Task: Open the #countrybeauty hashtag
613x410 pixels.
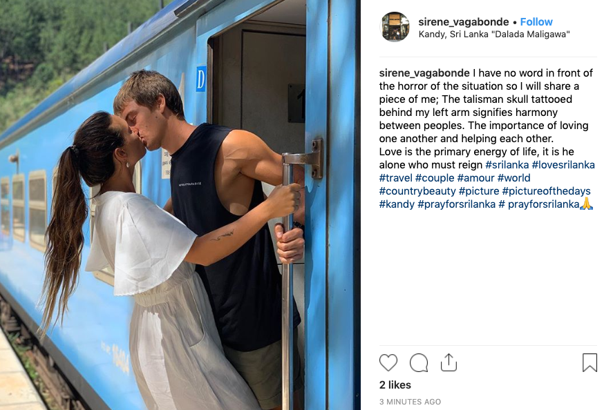Action: (x=417, y=191)
